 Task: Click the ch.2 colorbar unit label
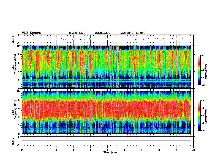tap(206, 117)
